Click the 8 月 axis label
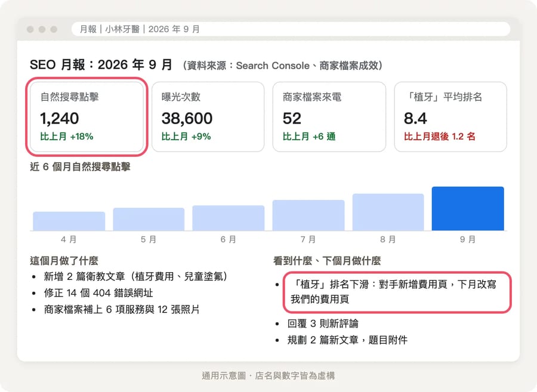Screen dimensions: 537x392 (x=388, y=239)
